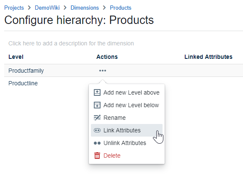
Task: Open the Projects breadcrumb link
Action: tap(14, 8)
